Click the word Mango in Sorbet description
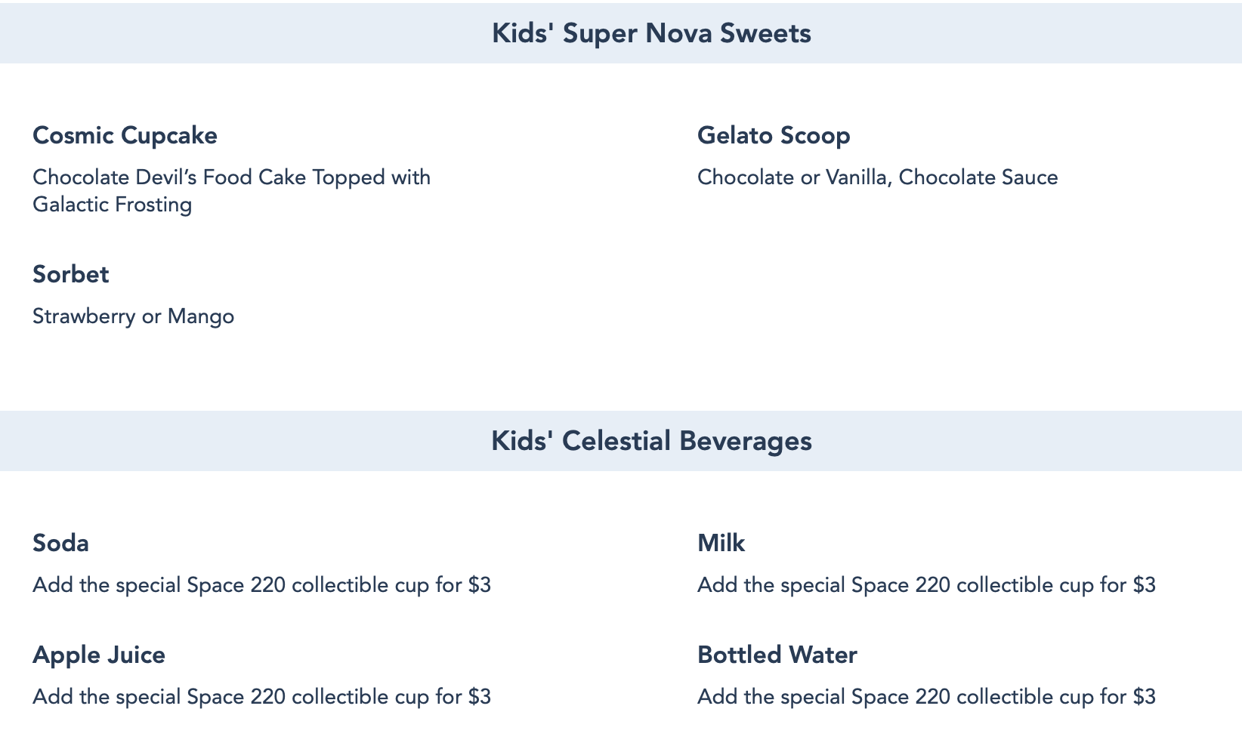1242x749 pixels. (x=200, y=316)
